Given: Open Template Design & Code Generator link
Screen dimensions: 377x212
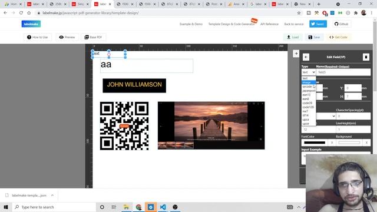Looking at the screenshot, I should click(x=232, y=24).
